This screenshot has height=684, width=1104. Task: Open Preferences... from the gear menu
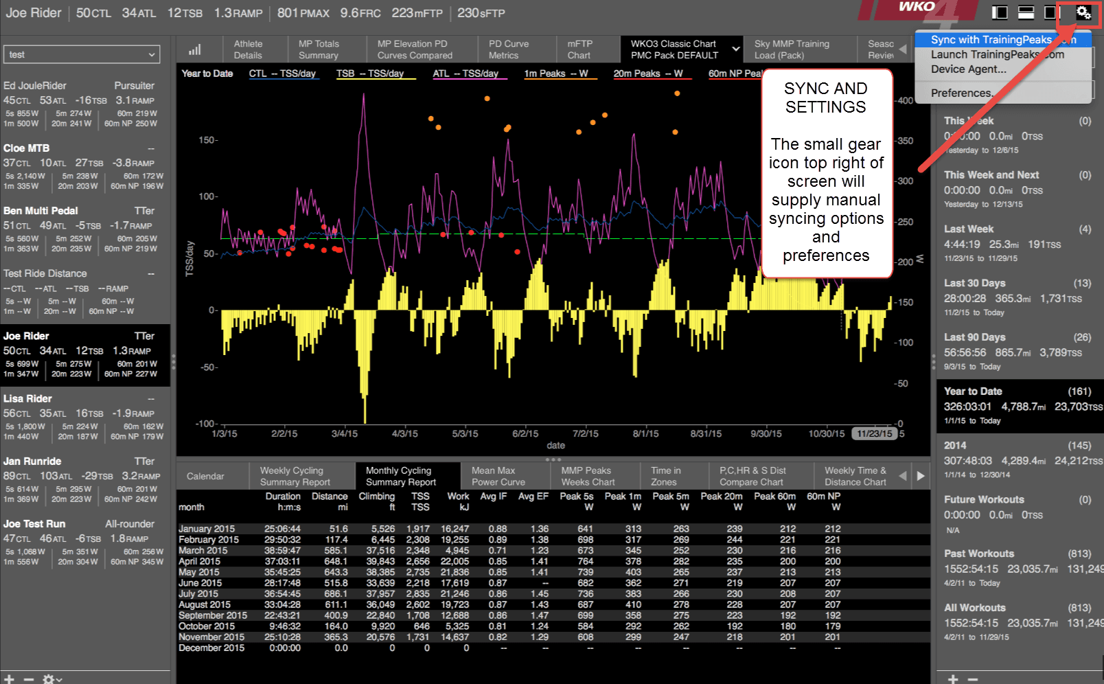[x=963, y=93]
